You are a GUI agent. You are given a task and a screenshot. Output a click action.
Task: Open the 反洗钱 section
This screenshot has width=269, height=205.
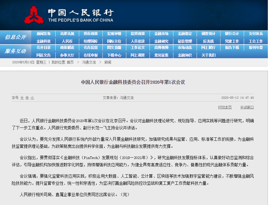click(208, 41)
